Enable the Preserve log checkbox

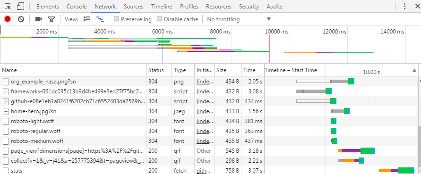[x=116, y=19]
